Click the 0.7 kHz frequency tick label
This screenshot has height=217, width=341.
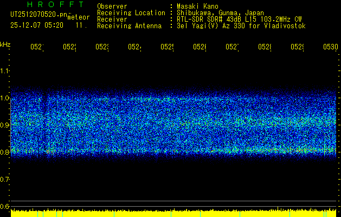5,179
